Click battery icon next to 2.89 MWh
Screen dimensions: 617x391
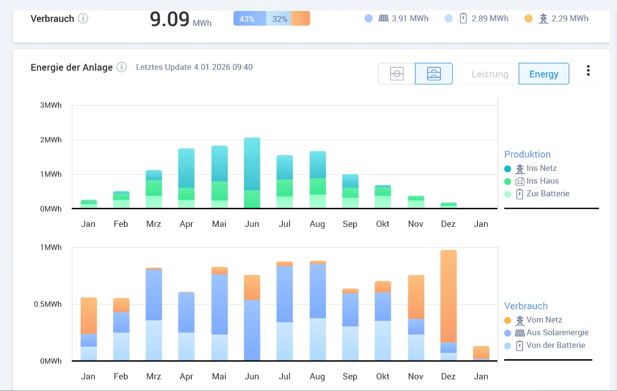[463, 19]
